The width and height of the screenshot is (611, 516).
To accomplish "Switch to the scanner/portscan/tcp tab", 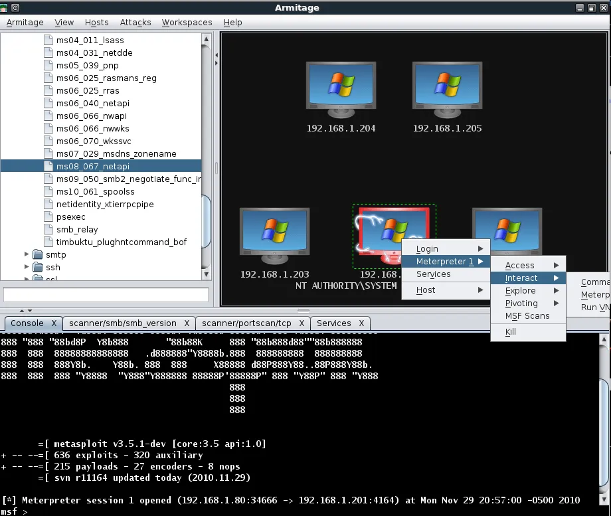I will 246,323.
